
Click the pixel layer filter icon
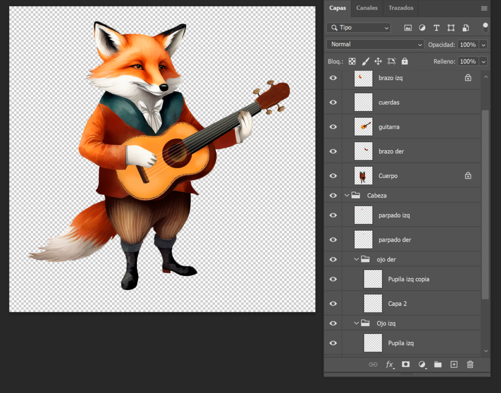[408, 28]
